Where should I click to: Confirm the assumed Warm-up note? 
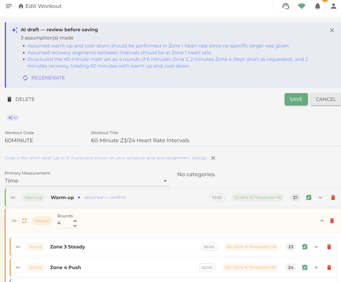pos(105,197)
